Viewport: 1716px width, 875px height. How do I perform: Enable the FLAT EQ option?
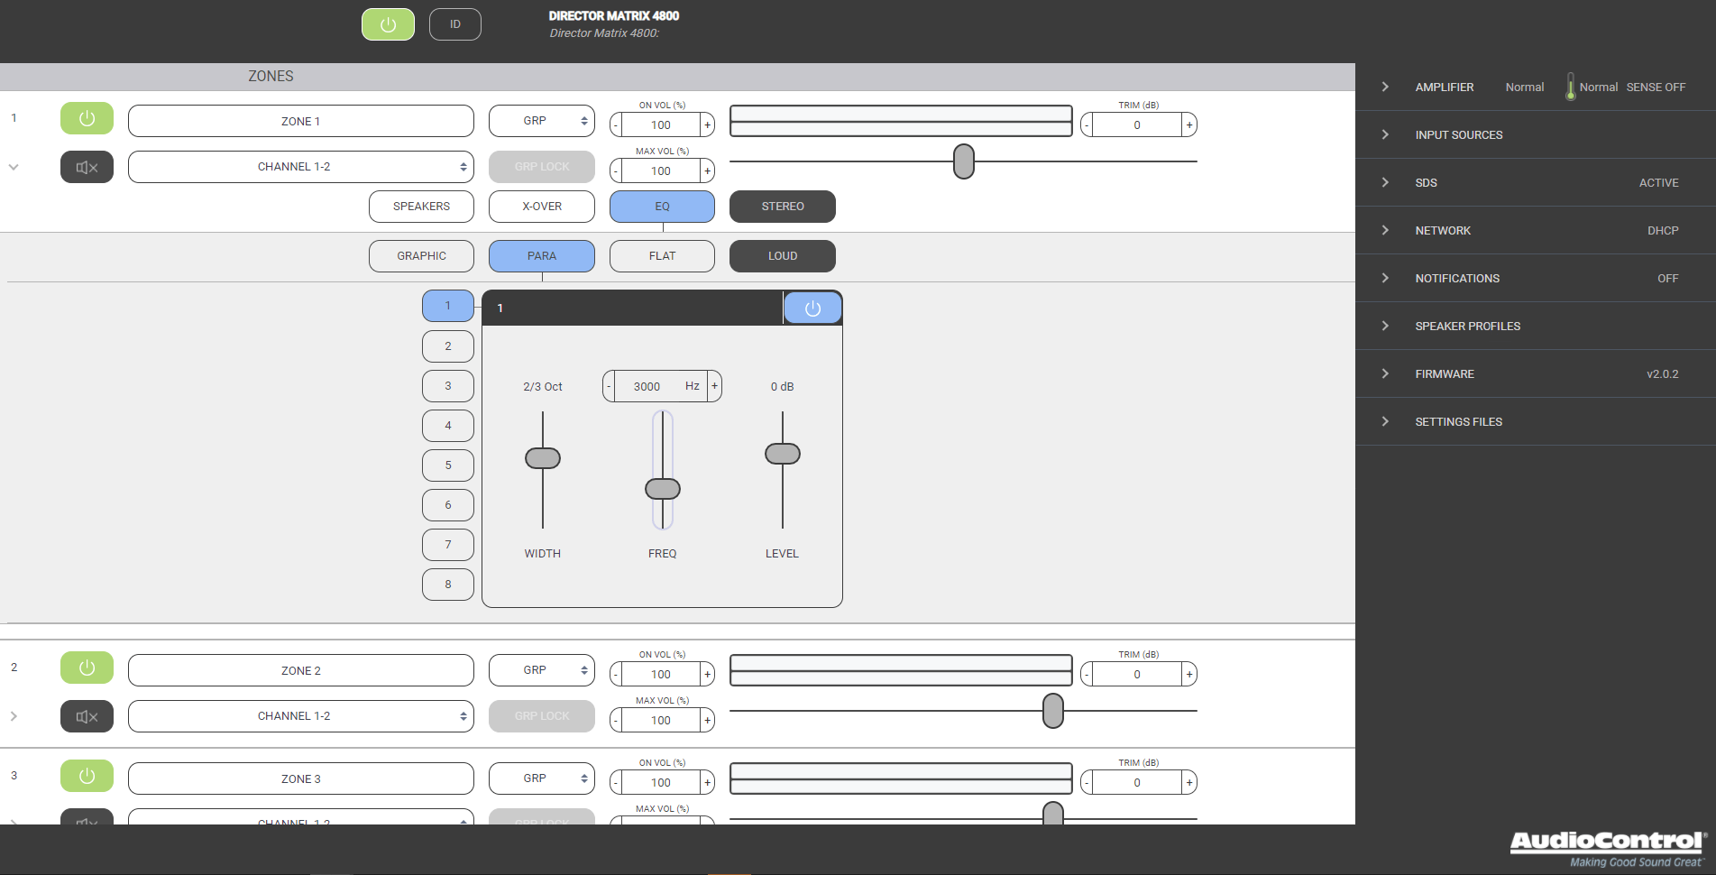tap(662, 256)
